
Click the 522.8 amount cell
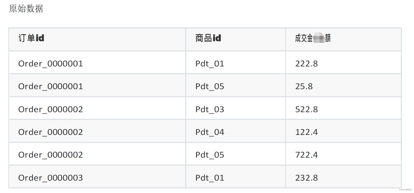click(306, 109)
